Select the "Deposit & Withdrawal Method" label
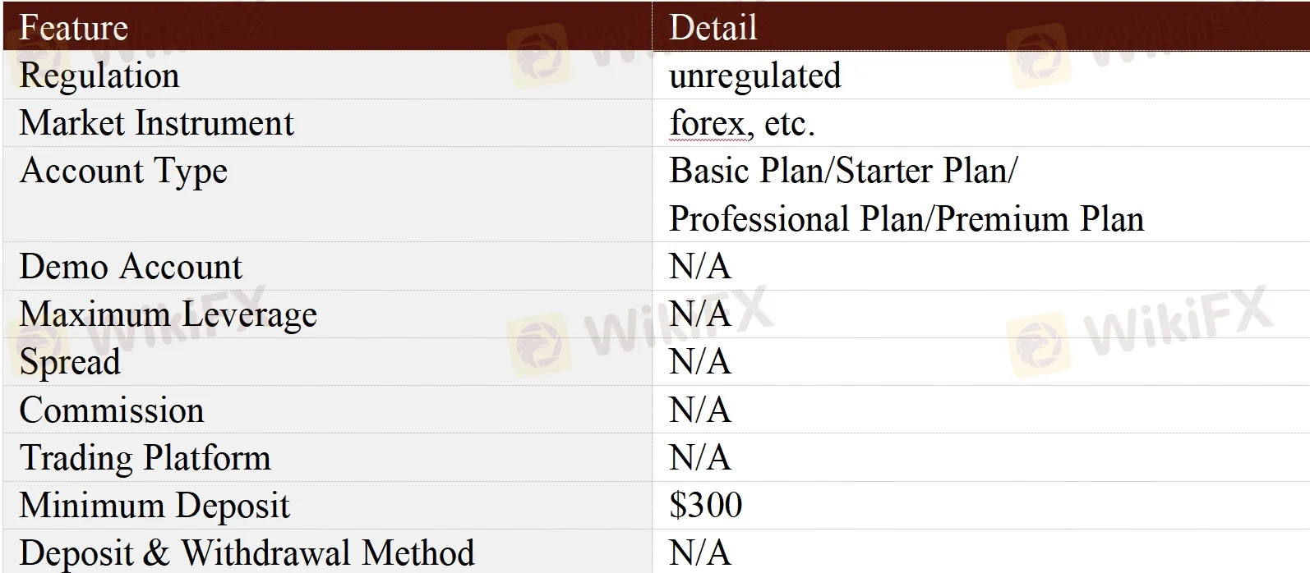Viewport: 1310px width, 573px height. (247, 553)
